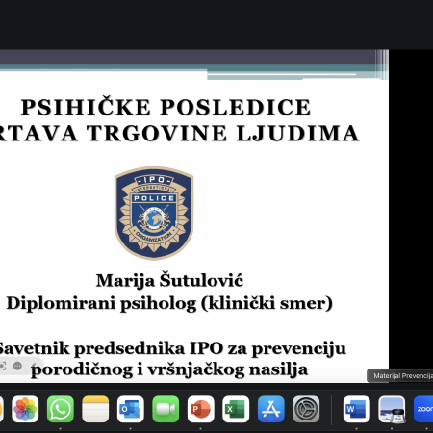The height and width of the screenshot is (433, 433).
Task: Open Microsoft Excel from the Dock
Action: 236,409
